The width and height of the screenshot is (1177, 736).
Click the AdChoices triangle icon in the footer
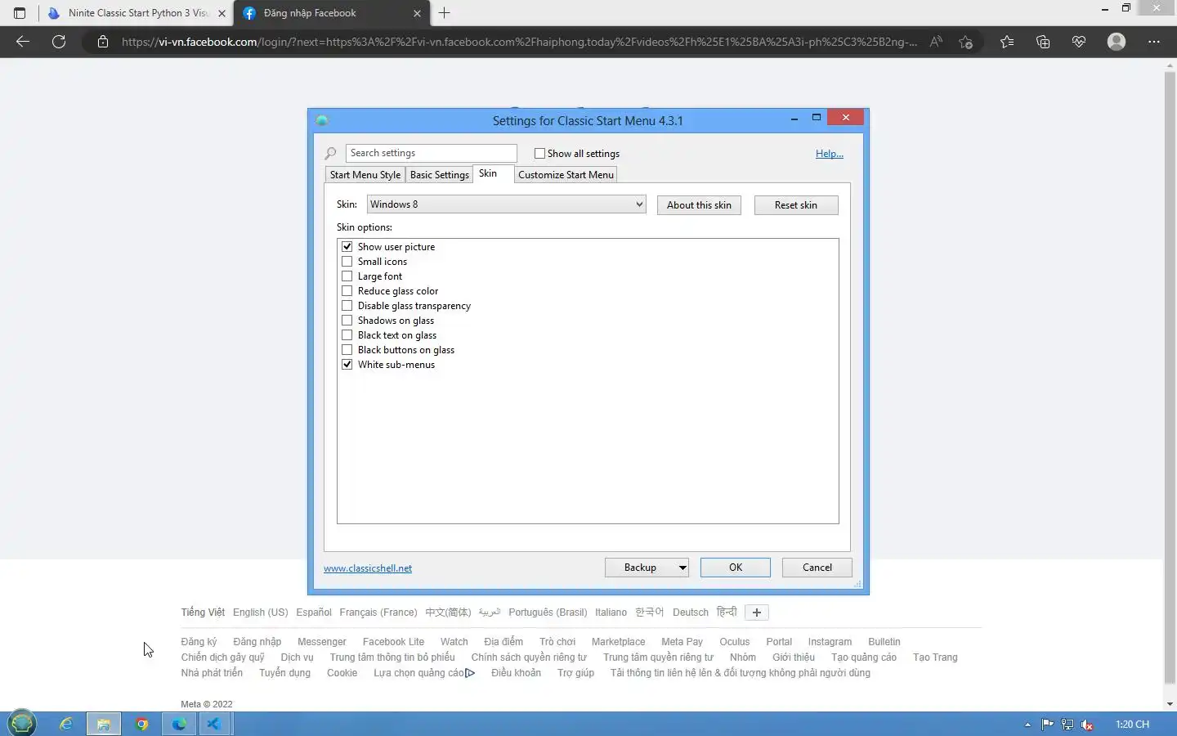pos(470,673)
